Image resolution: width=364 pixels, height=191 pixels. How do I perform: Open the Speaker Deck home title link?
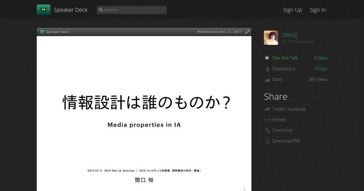(71, 10)
